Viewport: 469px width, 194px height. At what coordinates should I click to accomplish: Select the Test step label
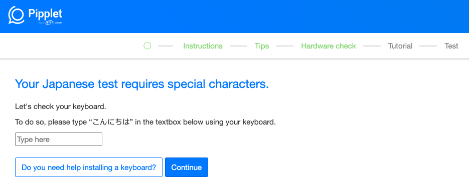pos(451,46)
